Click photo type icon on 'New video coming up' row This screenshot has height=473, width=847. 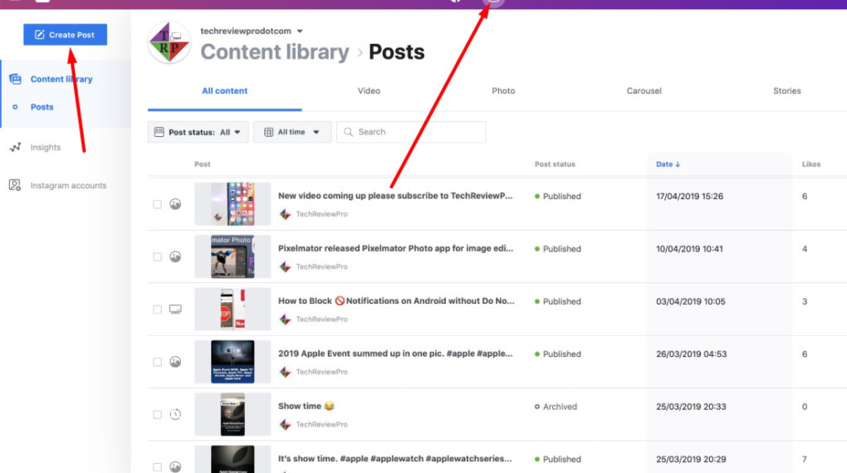175,204
